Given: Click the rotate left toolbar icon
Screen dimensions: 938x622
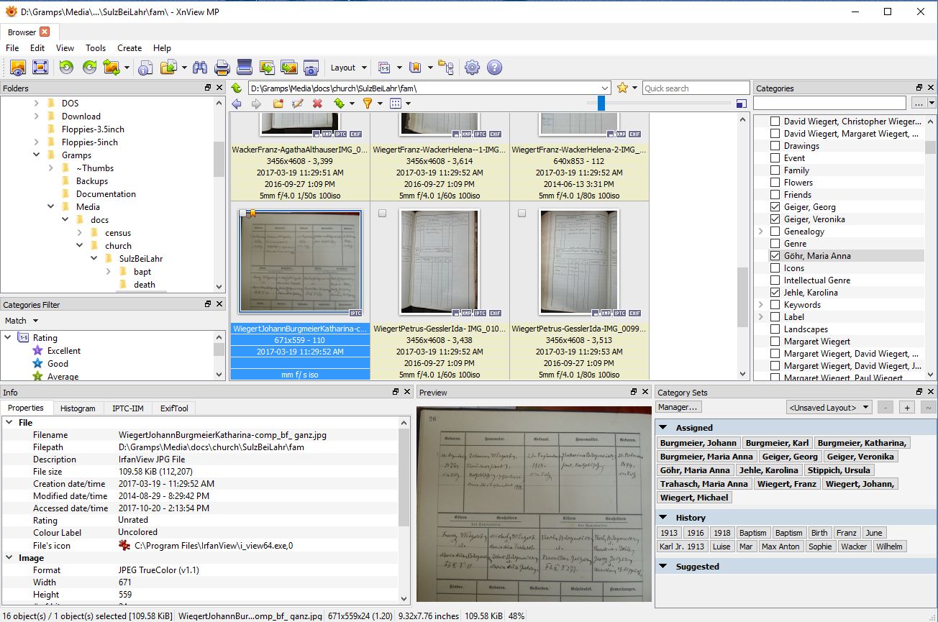Looking at the screenshot, I should (x=66, y=68).
